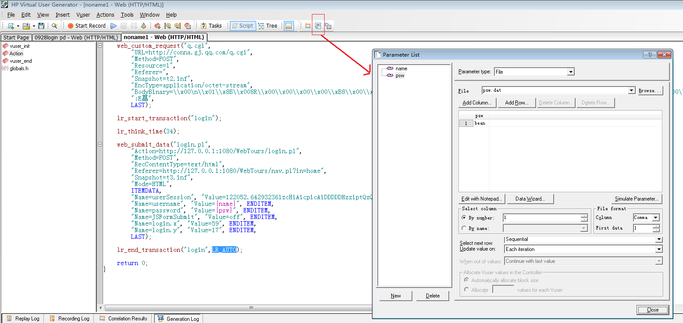The height and width of the screenshot is (323, 683).
Task: Open the File menu
Action: (x=11, y=15)
